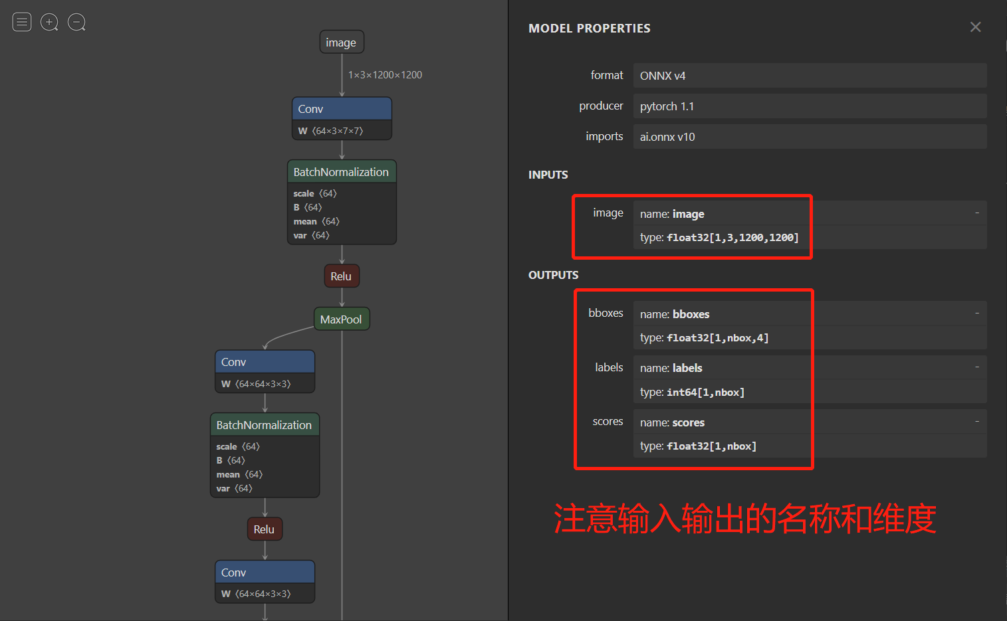The height and width of the screenshot is (621, 1007).
Task: Select the OUTPUTS section header
Action: tap(553, 274)
